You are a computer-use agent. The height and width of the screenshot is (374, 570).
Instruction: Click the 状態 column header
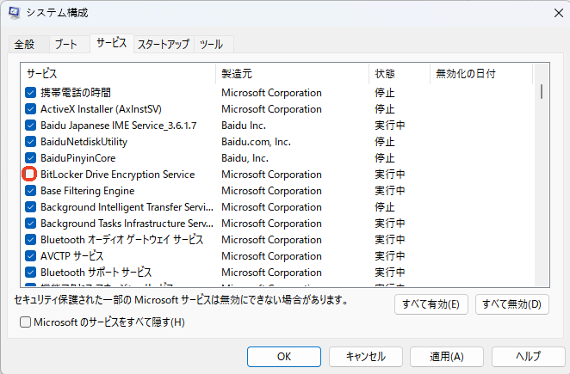[x=399, y=74]
